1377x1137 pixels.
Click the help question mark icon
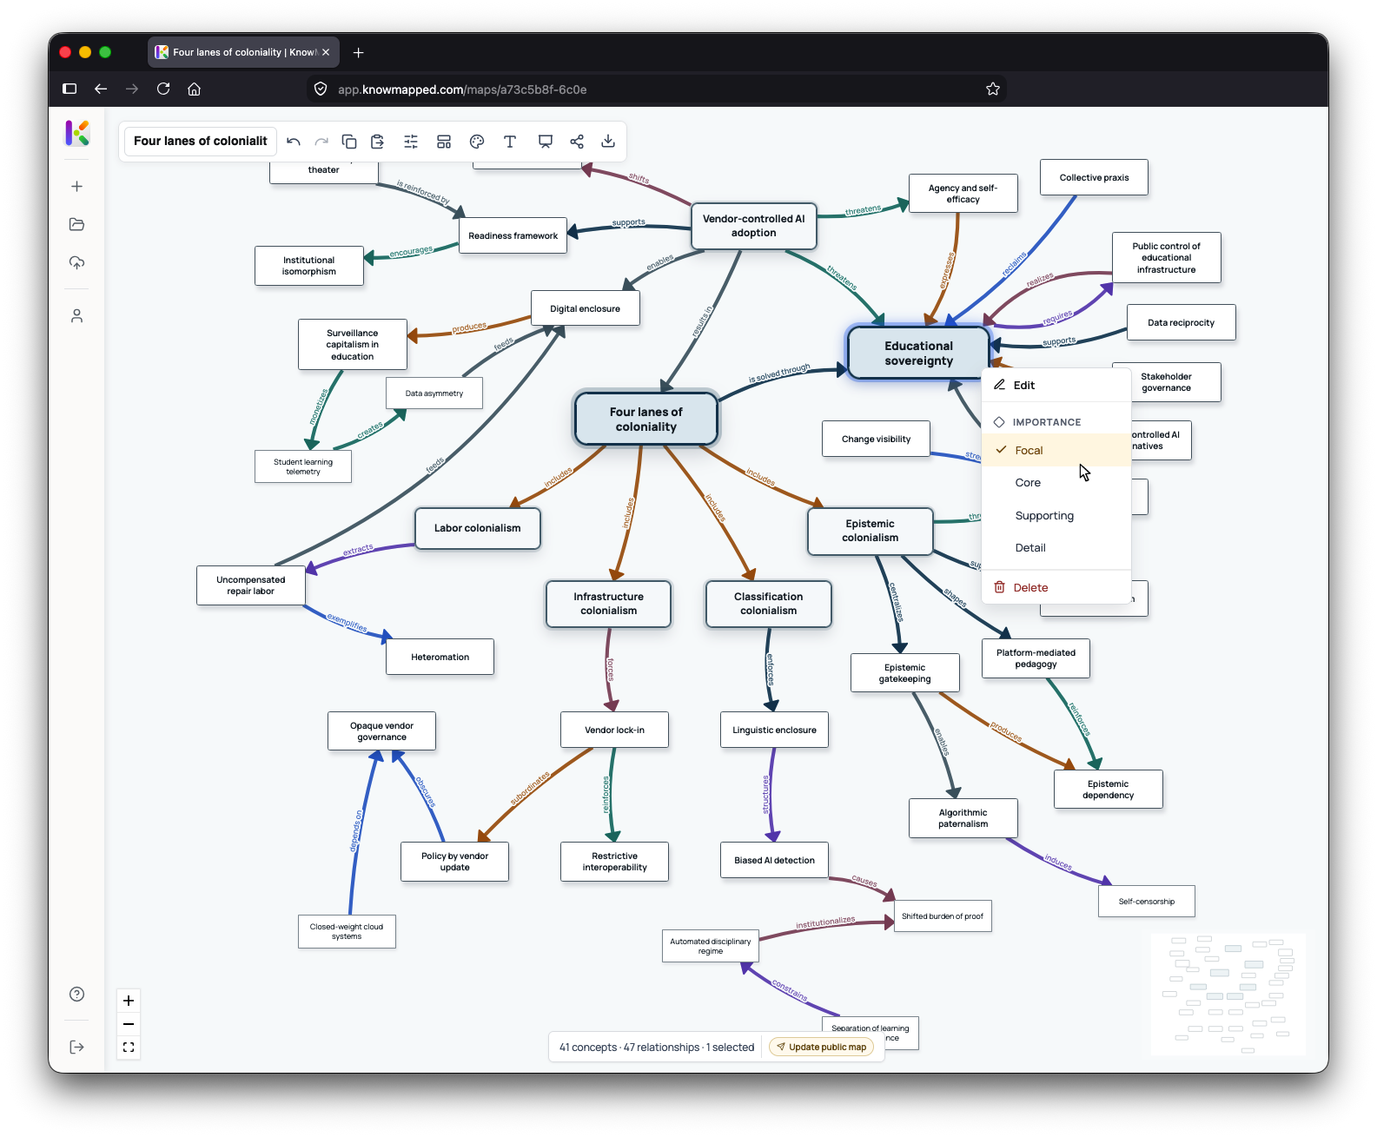click(x=77, y=995)
